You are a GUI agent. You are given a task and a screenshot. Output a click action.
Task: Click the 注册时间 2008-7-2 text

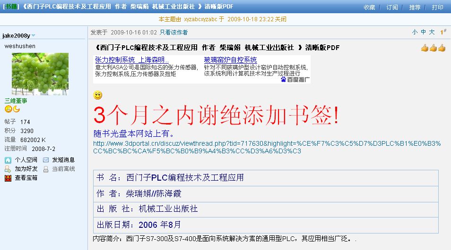[x=30, y=149]
